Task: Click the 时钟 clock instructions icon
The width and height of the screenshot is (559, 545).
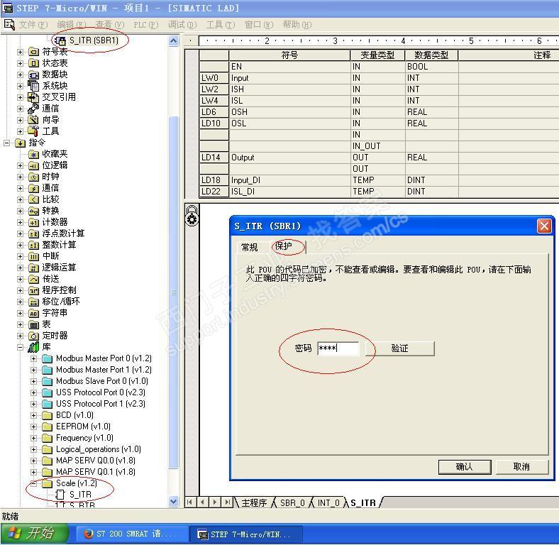Action: [x=33, y=177]
